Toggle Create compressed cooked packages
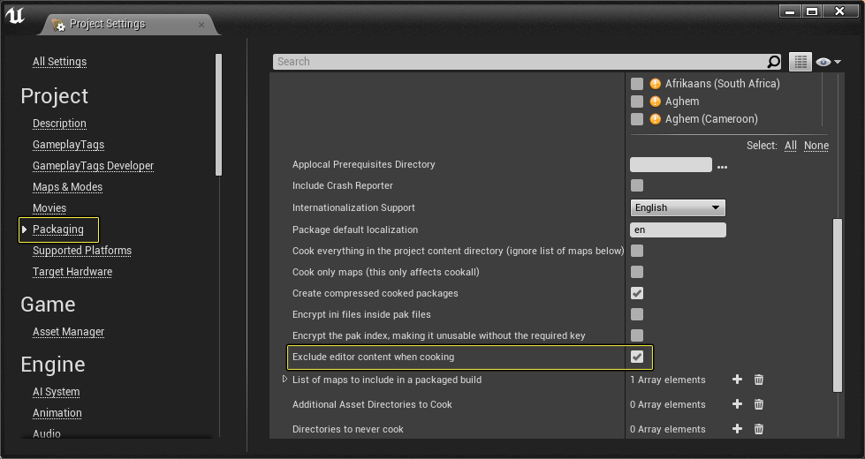The height and width of the screenshot is (459, 865). coord(637,293)
